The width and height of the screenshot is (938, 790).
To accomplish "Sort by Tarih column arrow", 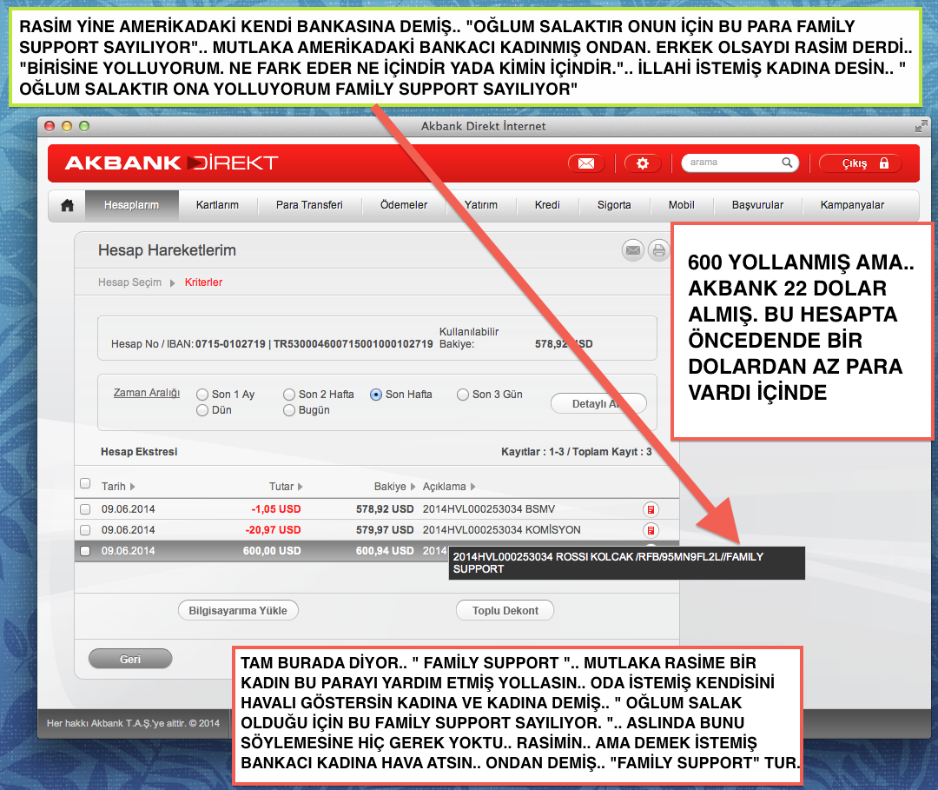I will click(x=132, y=487).
